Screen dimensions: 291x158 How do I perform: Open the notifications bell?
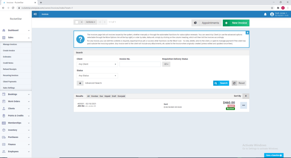[265, 14]
